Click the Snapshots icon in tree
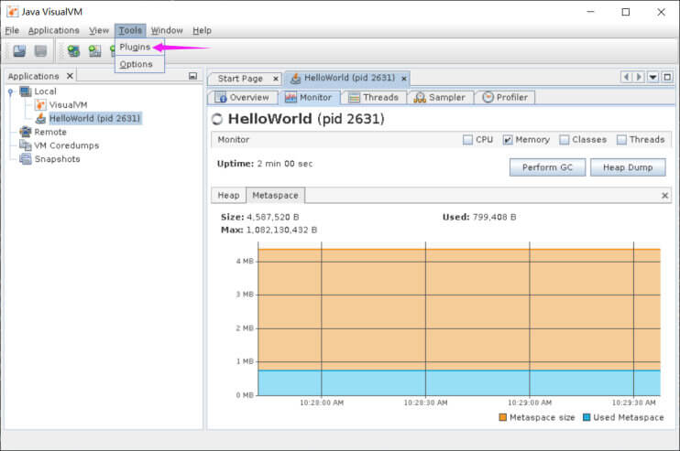 point(26,159)
